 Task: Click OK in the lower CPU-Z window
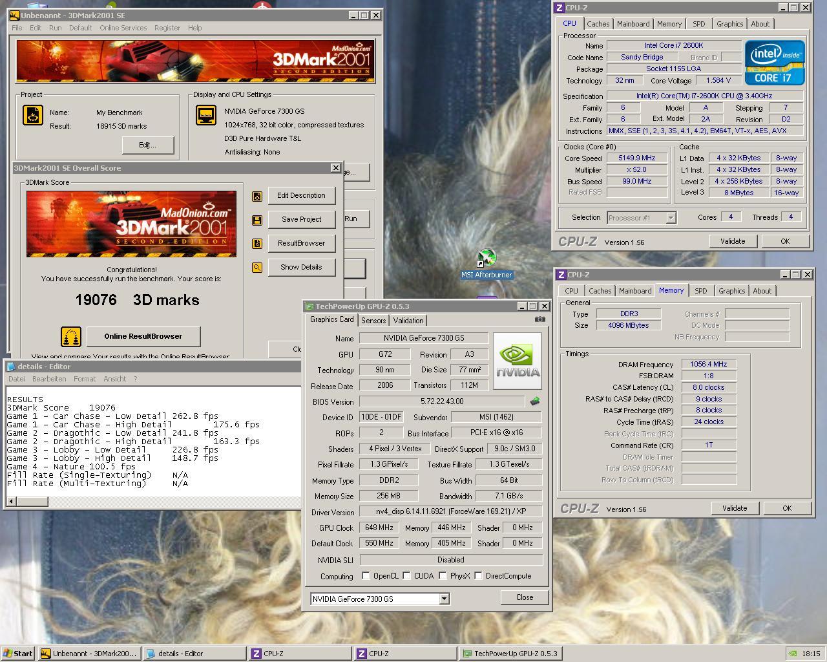point(787,508)
